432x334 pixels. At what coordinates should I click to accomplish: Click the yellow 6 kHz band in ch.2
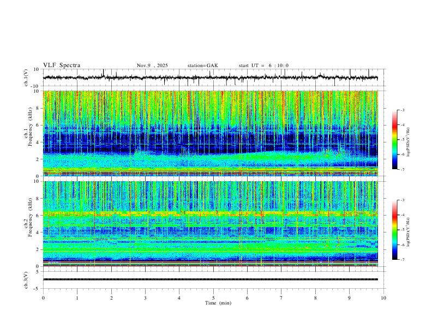pyautogui.click(x=210, y=213)
